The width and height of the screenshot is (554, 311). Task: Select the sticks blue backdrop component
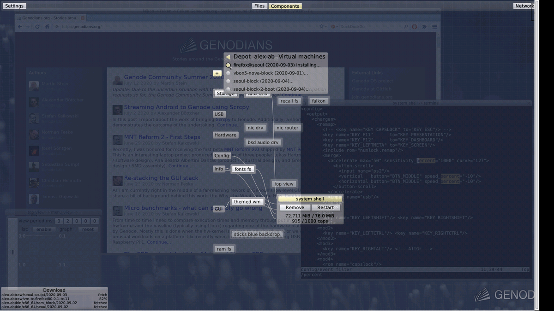point(257,235)
